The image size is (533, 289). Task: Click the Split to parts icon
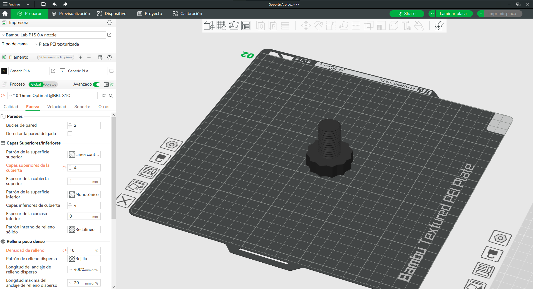[x=273, y=26]
